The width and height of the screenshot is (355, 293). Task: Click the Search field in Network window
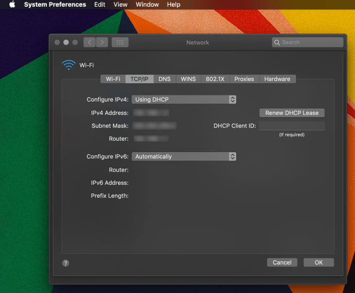point(308,42)
